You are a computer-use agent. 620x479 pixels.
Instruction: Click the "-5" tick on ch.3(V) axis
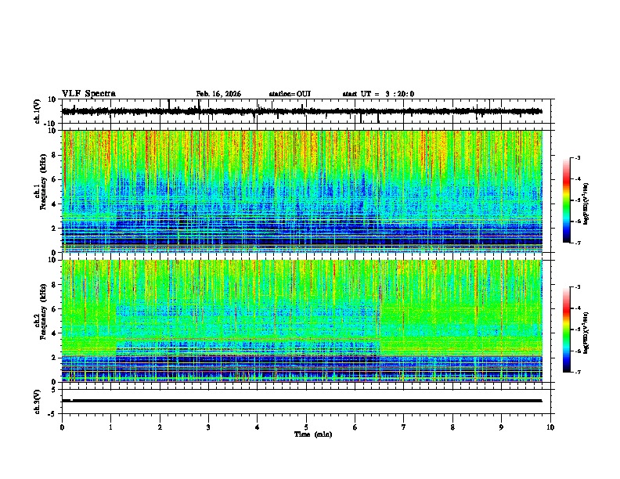(x=52, y=414)
